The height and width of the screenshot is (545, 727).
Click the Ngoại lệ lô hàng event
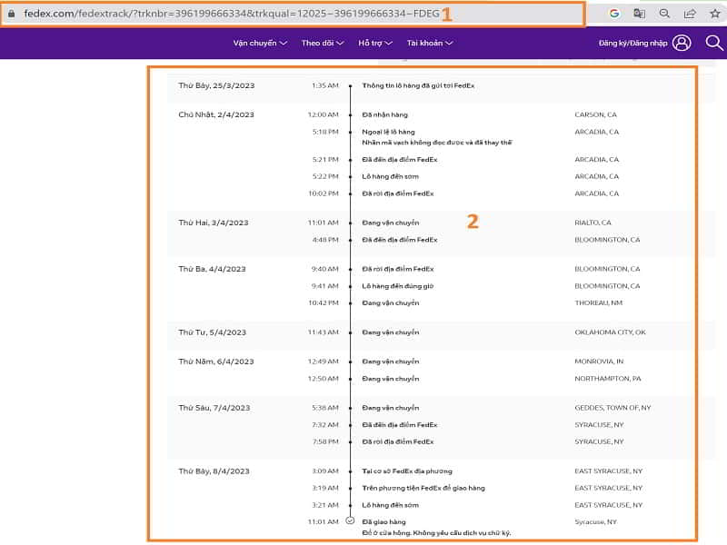pyautogui.click(x=388, y=132)
